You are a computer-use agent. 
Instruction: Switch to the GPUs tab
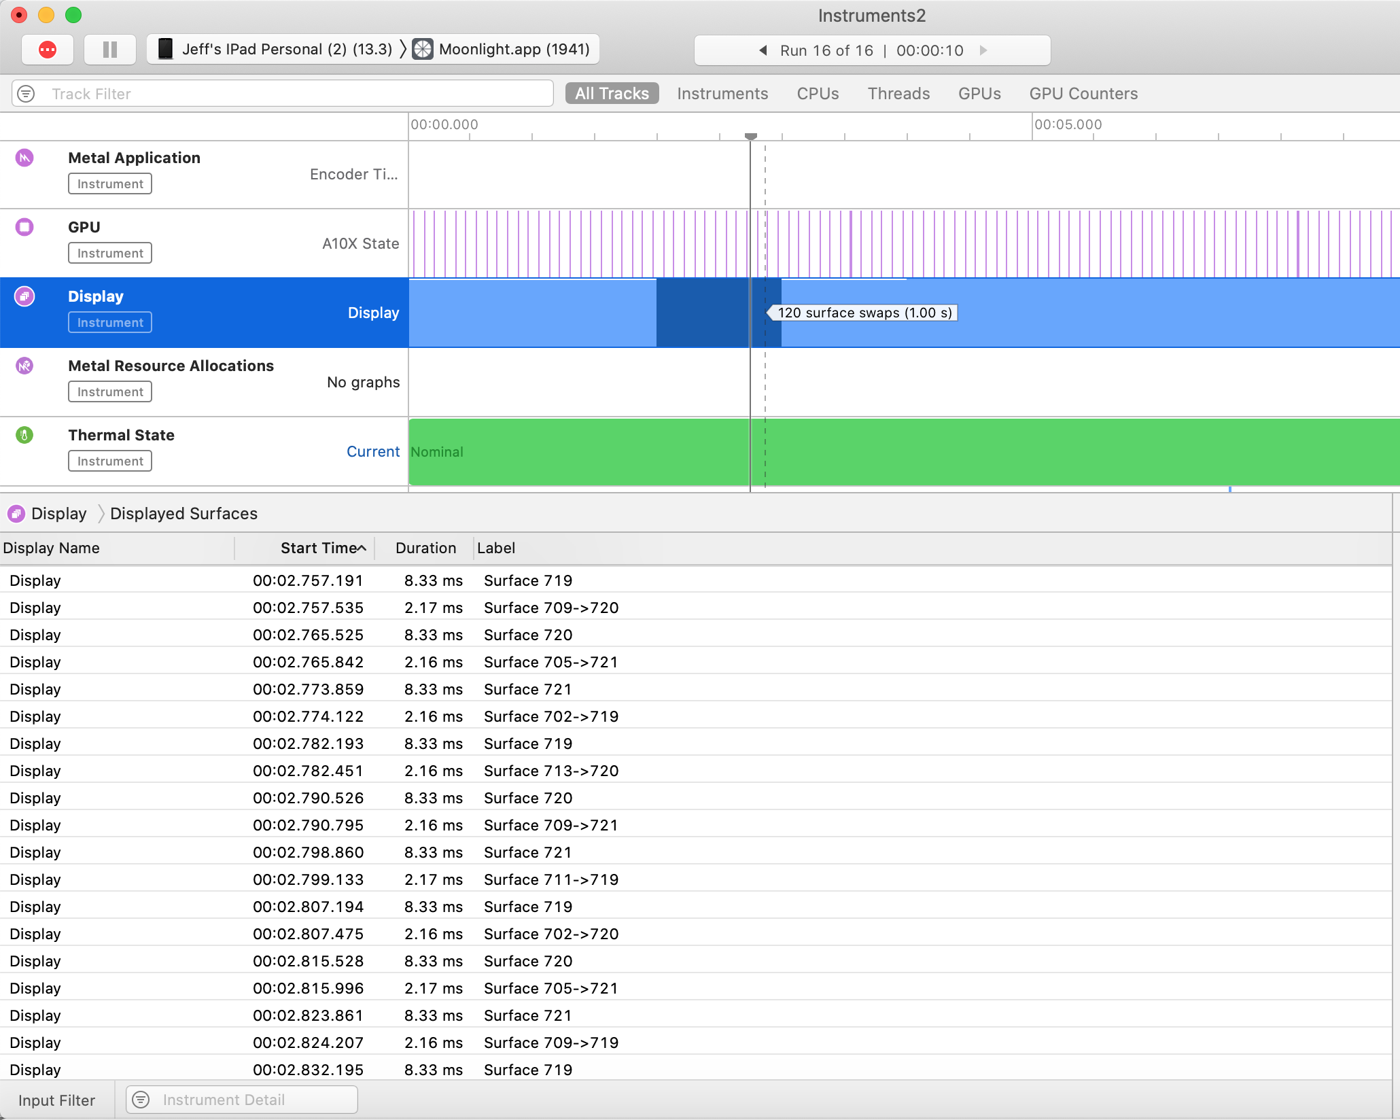979,94
